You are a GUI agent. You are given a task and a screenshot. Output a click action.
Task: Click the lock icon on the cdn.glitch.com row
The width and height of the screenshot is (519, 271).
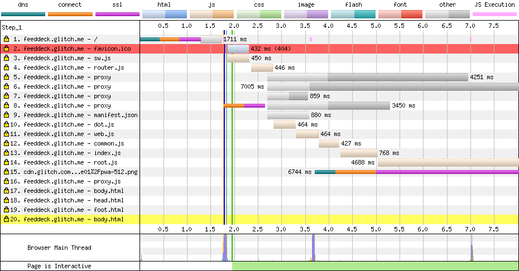coord(7,172)
